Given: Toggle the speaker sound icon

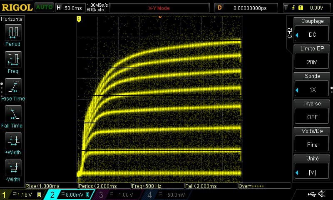Looking at the screenshot, I should 322,194.
